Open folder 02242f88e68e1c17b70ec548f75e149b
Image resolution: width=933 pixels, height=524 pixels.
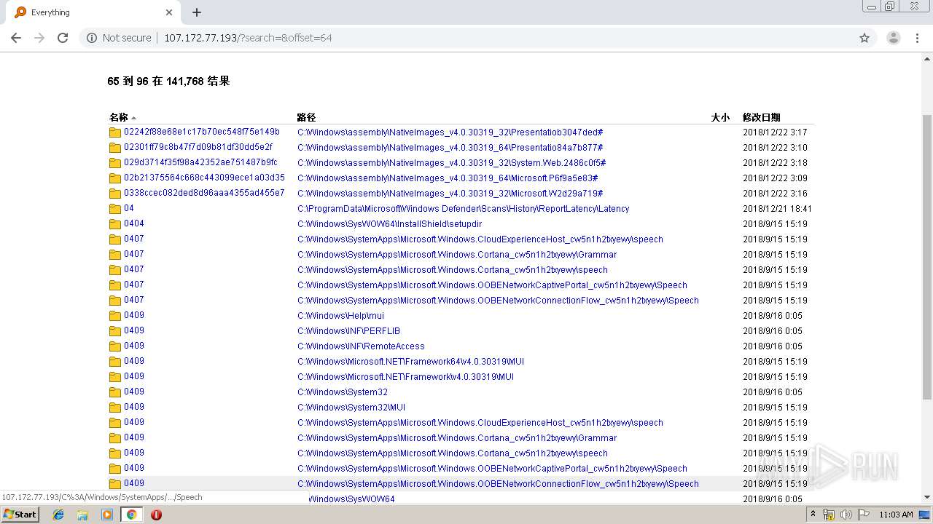click(202, 132)
